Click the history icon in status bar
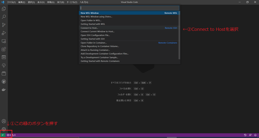 [245, 135]
